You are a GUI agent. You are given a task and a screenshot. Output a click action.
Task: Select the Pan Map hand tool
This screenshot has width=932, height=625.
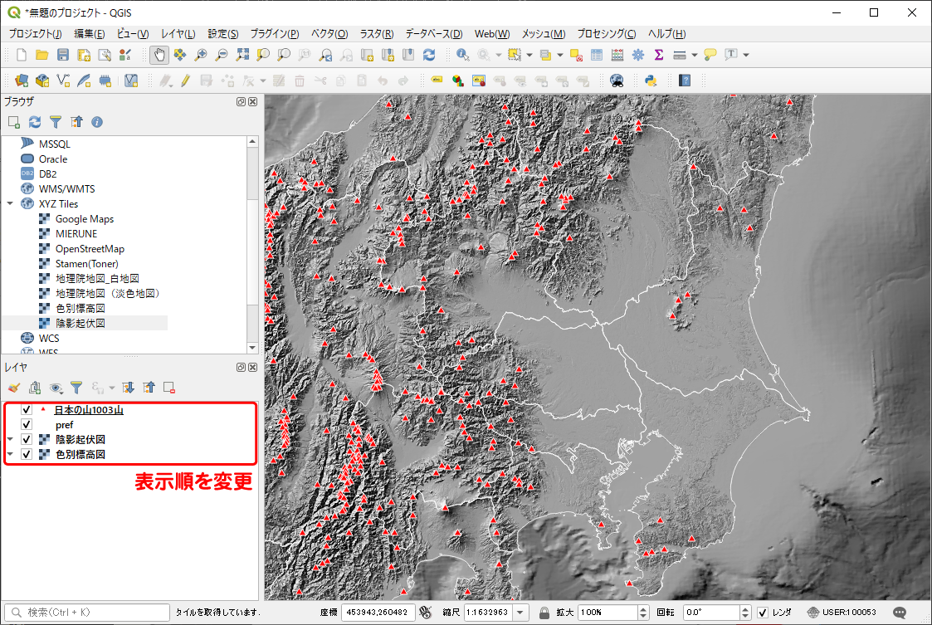click(x=159, y=55)
